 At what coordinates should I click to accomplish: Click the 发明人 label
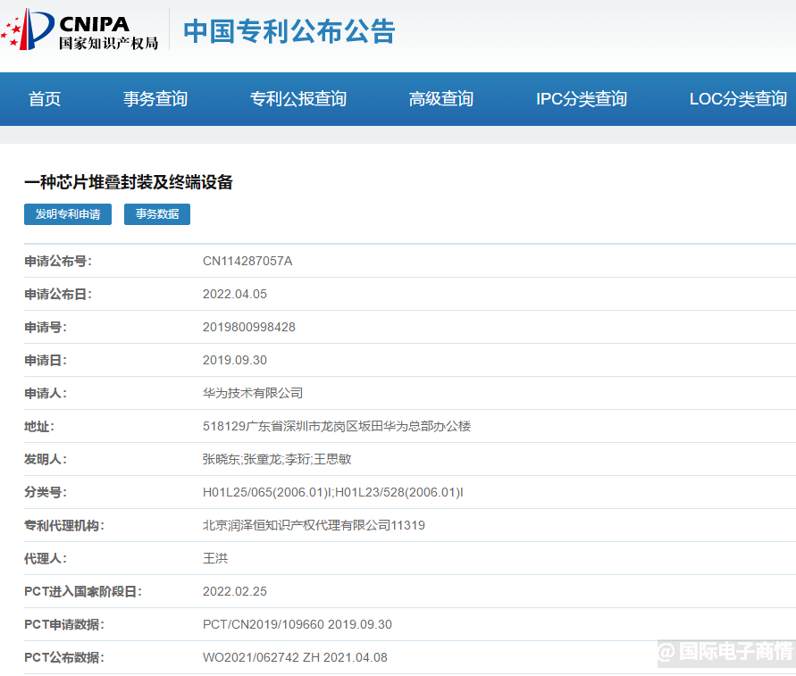pos(46,459)
